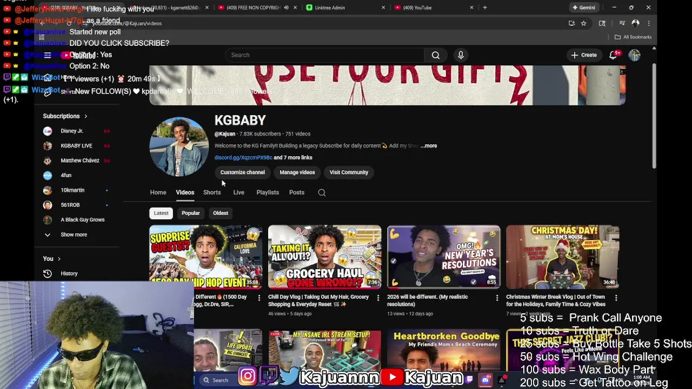Open 'and 7 more links'
Image resolution: width=692 pixels, height=389 pixels.
point(292,158)
